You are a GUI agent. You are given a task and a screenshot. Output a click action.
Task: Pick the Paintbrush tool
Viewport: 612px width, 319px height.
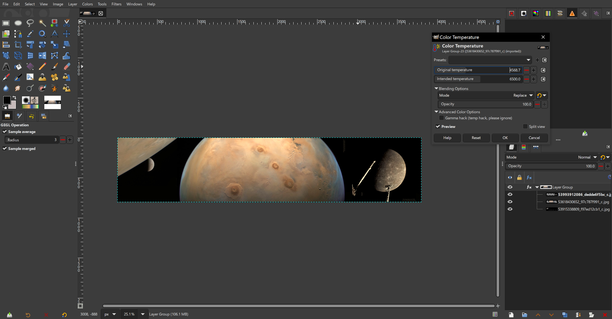[x=55, y=67]
